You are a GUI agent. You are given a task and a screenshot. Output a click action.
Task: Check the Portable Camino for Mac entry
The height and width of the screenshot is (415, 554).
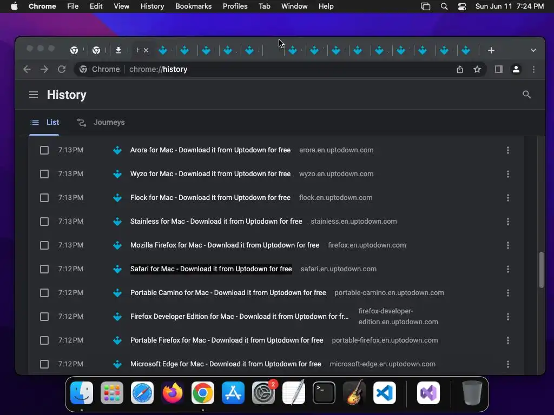(44, 293)
